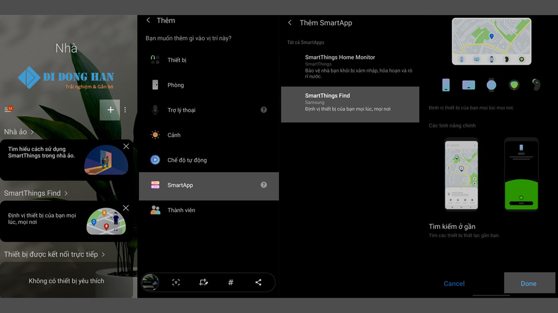Image resolution: width=558 pixels, height=313 pixels.
Task: Go back from the Thêm screen
Action: tap(148, 20)
